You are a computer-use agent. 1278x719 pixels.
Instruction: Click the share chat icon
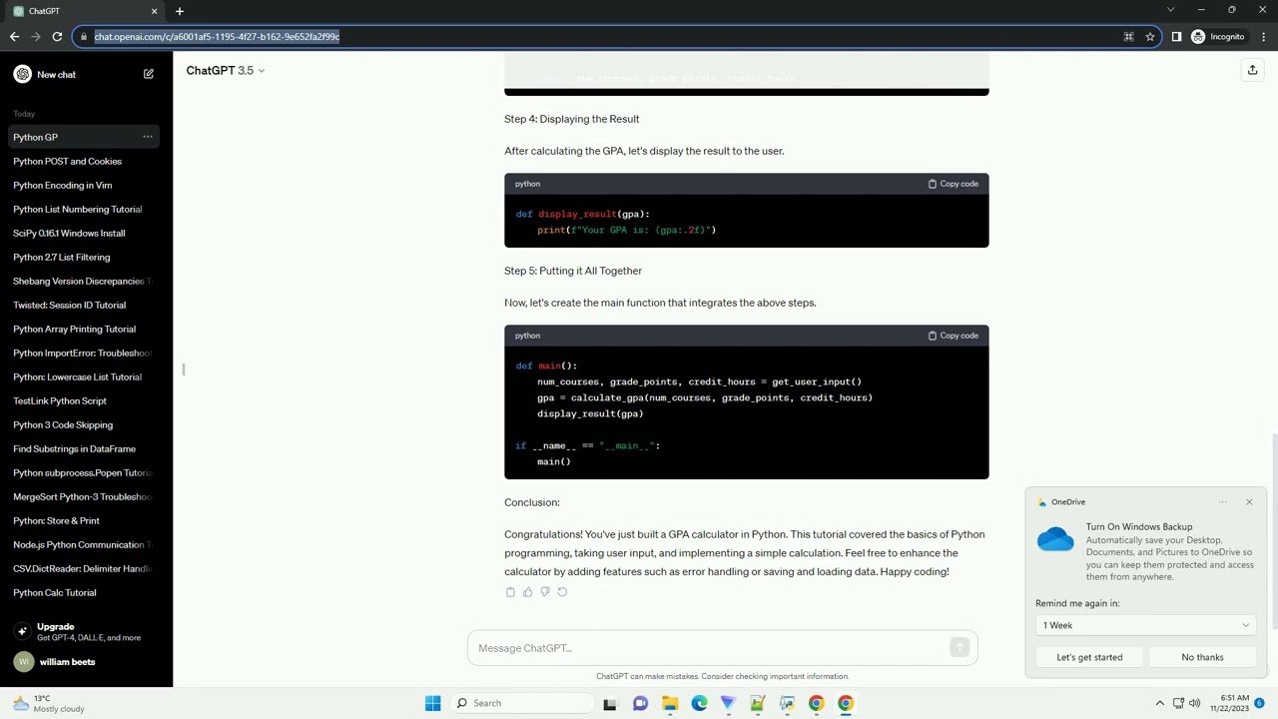point(1252,70)
